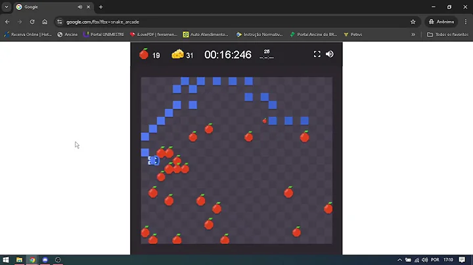Screen dimensions: 473x265
Task: Open the Anônima incognito profile button
Action: [441, 22]
